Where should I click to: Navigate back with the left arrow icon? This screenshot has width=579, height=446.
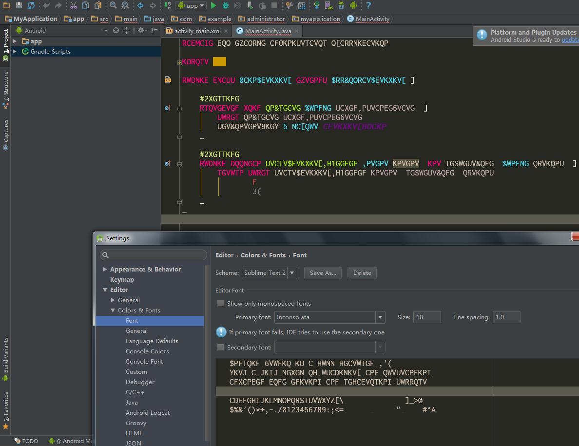pos(140,5)
